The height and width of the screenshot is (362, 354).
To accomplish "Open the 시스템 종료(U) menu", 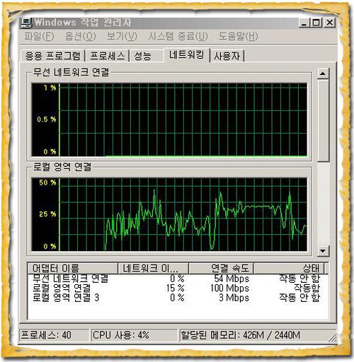I will 178,36.
